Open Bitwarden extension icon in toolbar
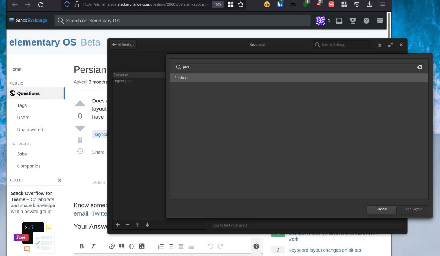This screenshot has width=440, height=256. click(280, 4)
